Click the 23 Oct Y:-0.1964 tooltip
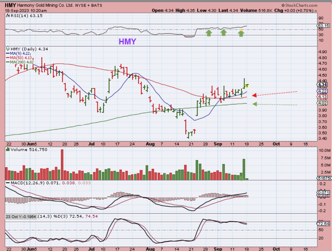The image size is (332, 251). point(21,216)
